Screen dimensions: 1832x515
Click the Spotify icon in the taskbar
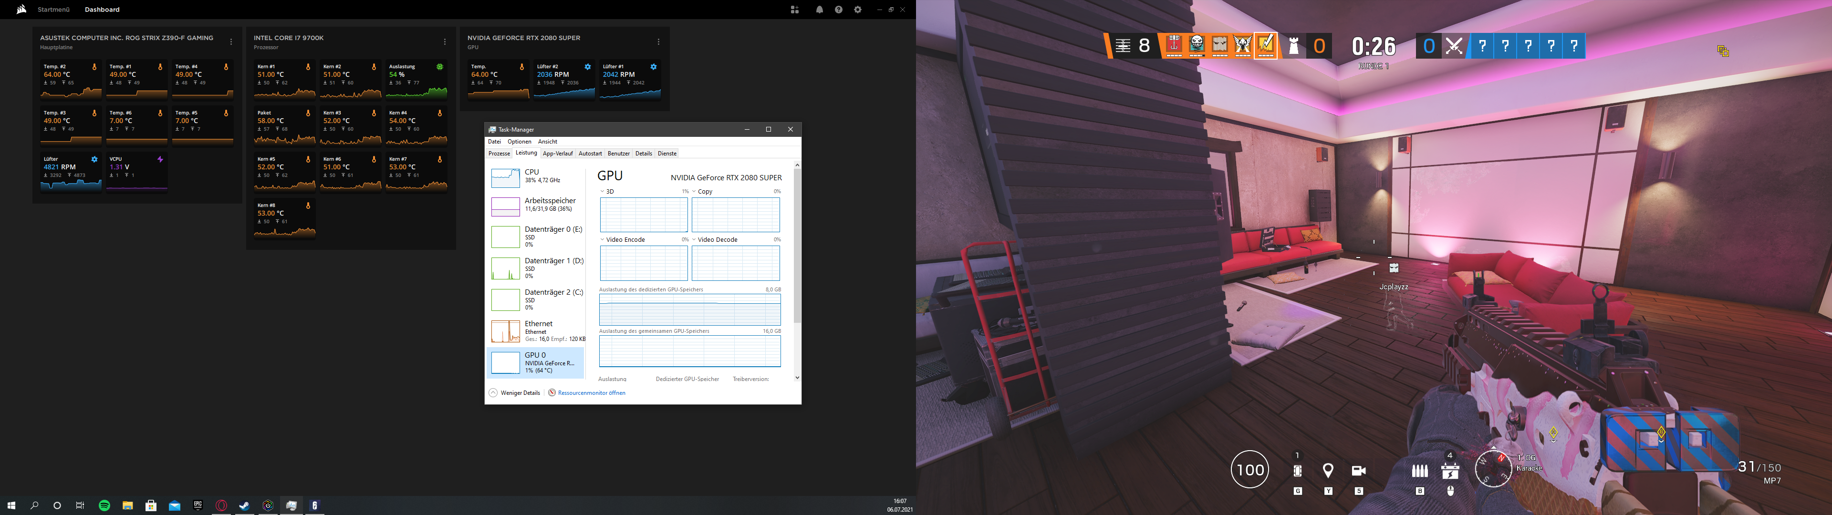(104, 506)
